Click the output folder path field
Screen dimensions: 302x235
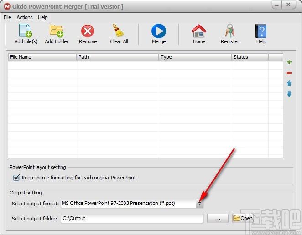pos(132,219)
